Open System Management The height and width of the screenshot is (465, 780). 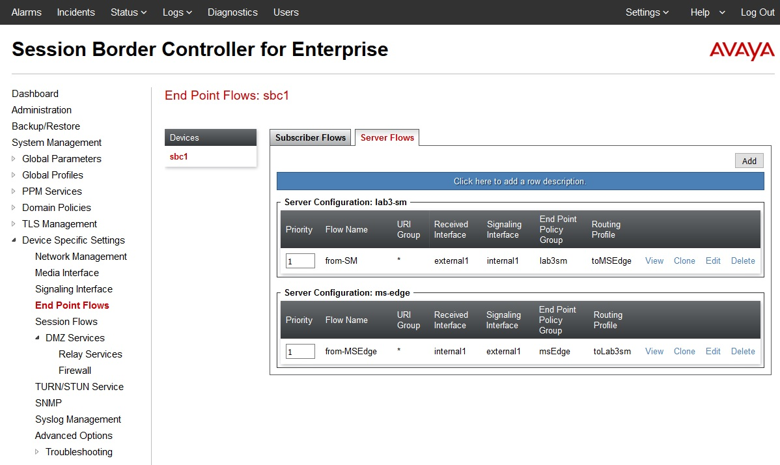coord(56,143)
